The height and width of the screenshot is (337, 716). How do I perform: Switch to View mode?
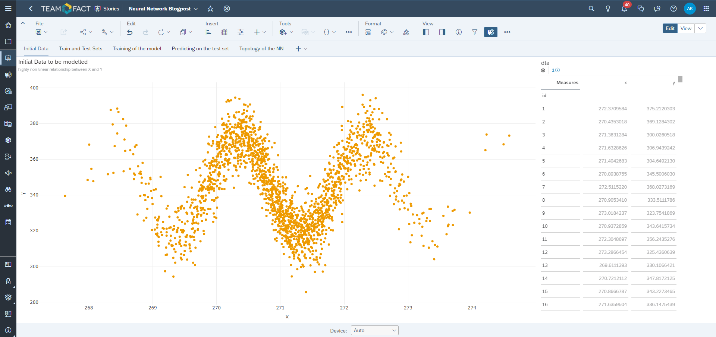coord(685,29)
